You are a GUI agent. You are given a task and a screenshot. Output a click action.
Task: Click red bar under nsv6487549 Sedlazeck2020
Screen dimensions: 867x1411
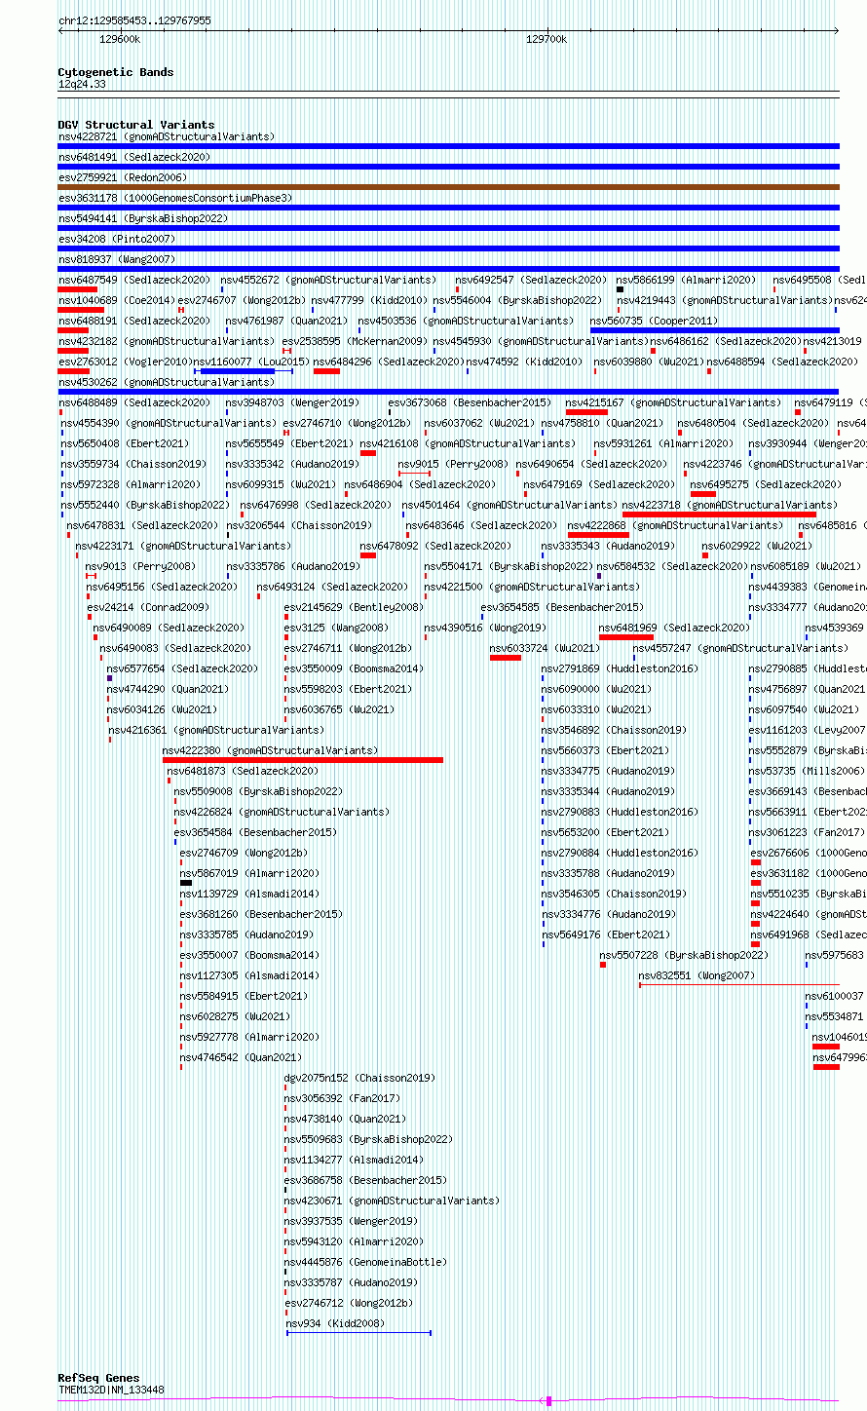click(x=77, y=289)
